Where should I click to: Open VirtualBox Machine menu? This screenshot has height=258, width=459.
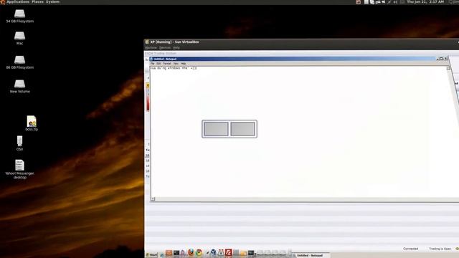click(x=151, y=48)
